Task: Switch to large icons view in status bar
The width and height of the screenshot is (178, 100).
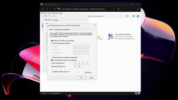Action: (x=139, y=93)
